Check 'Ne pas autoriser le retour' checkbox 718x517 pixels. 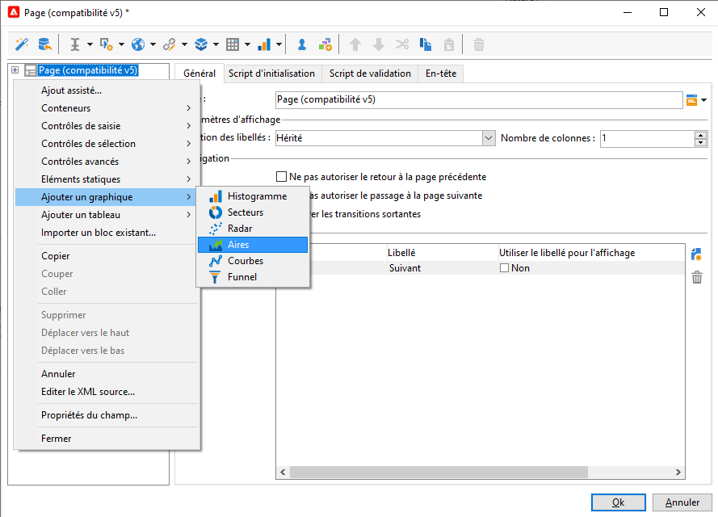click(282, 177)
